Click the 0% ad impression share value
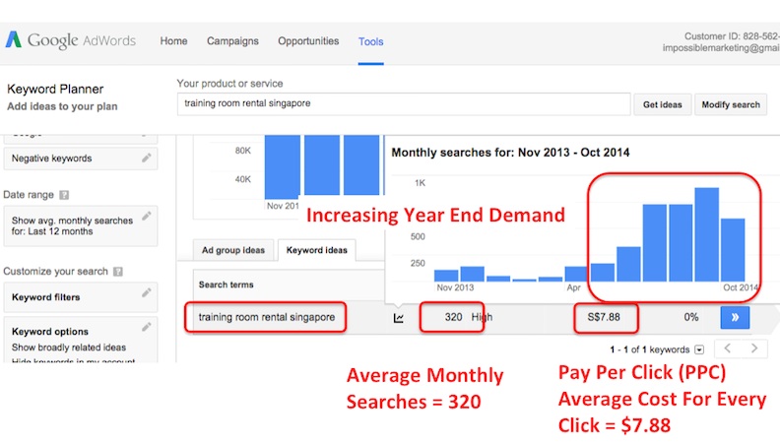The height and width of the screenshot is (444, 780). pyautogui.click(x=691, y=317)
